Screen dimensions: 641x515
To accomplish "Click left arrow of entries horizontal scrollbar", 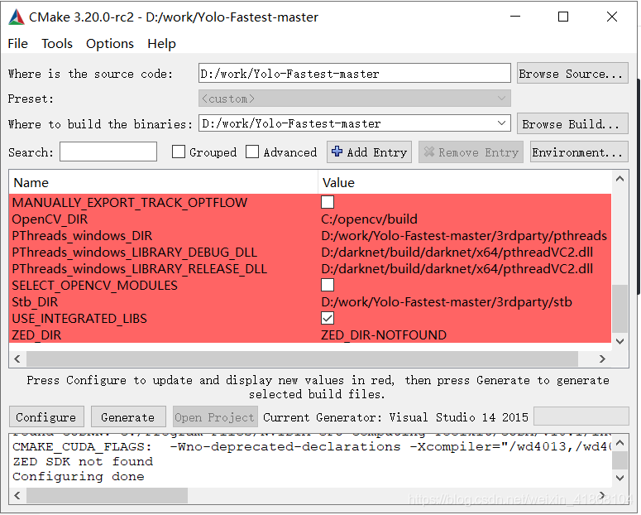I will pyautogui.click(x=17, y=359).
